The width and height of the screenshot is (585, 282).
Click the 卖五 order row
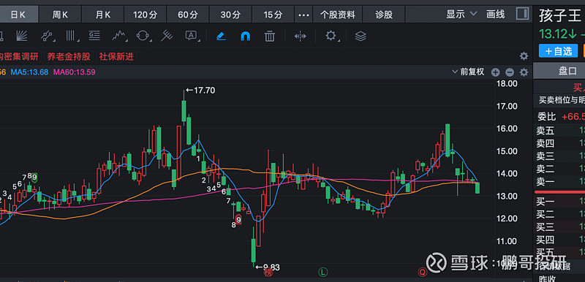click(559, 131)
